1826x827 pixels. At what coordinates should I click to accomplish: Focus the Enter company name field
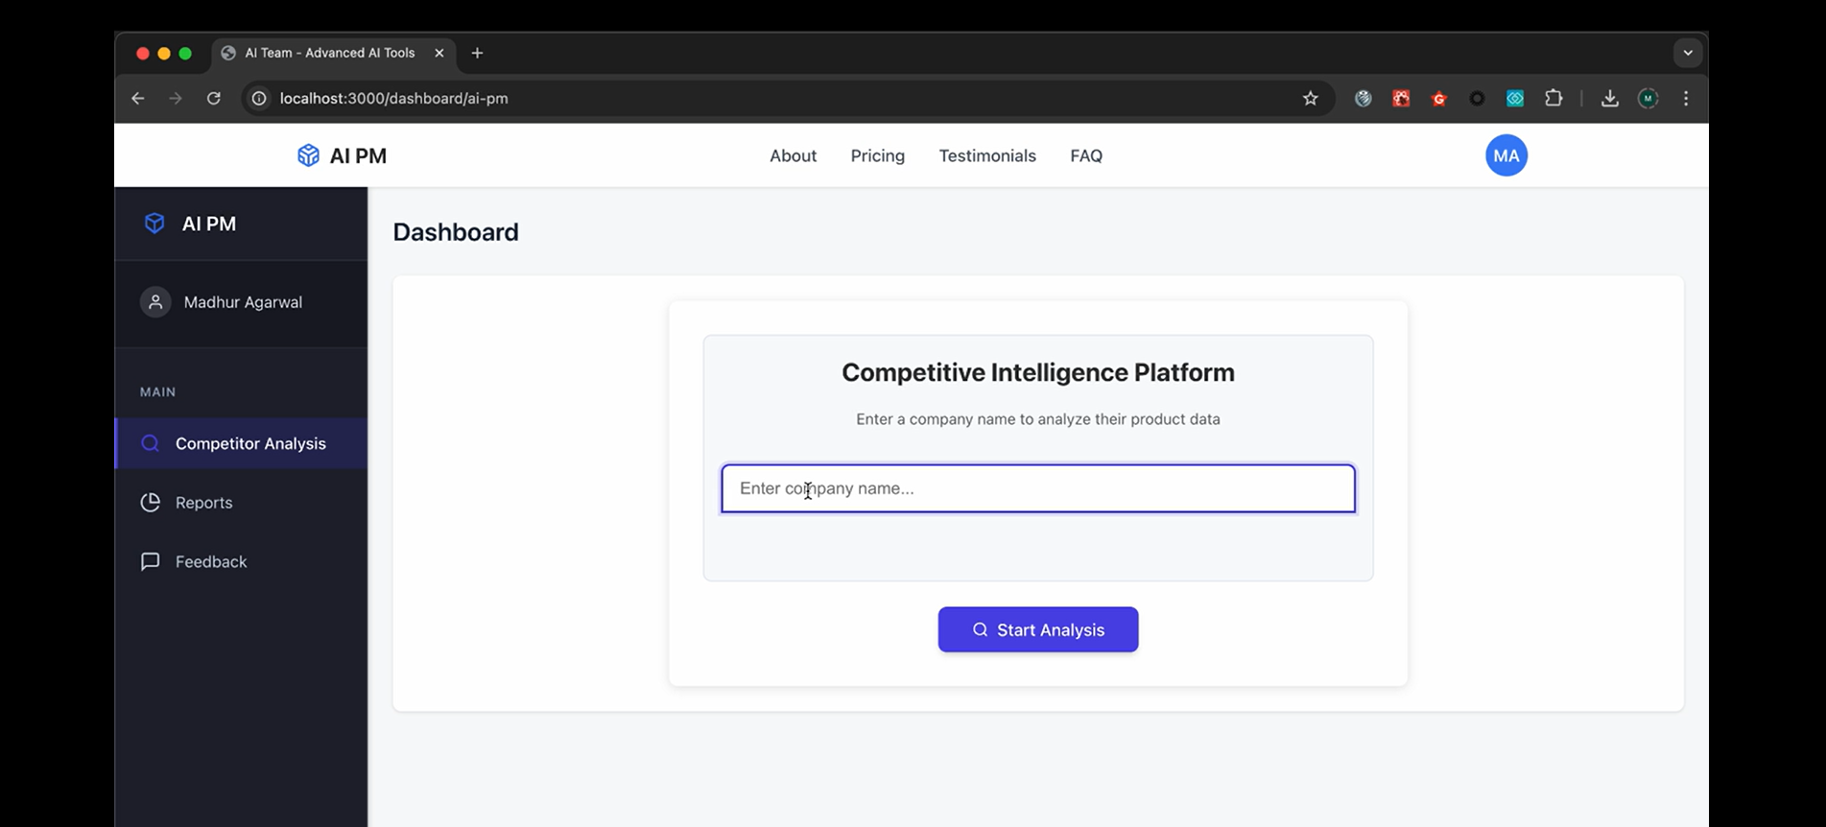(x=1038, y=488)
